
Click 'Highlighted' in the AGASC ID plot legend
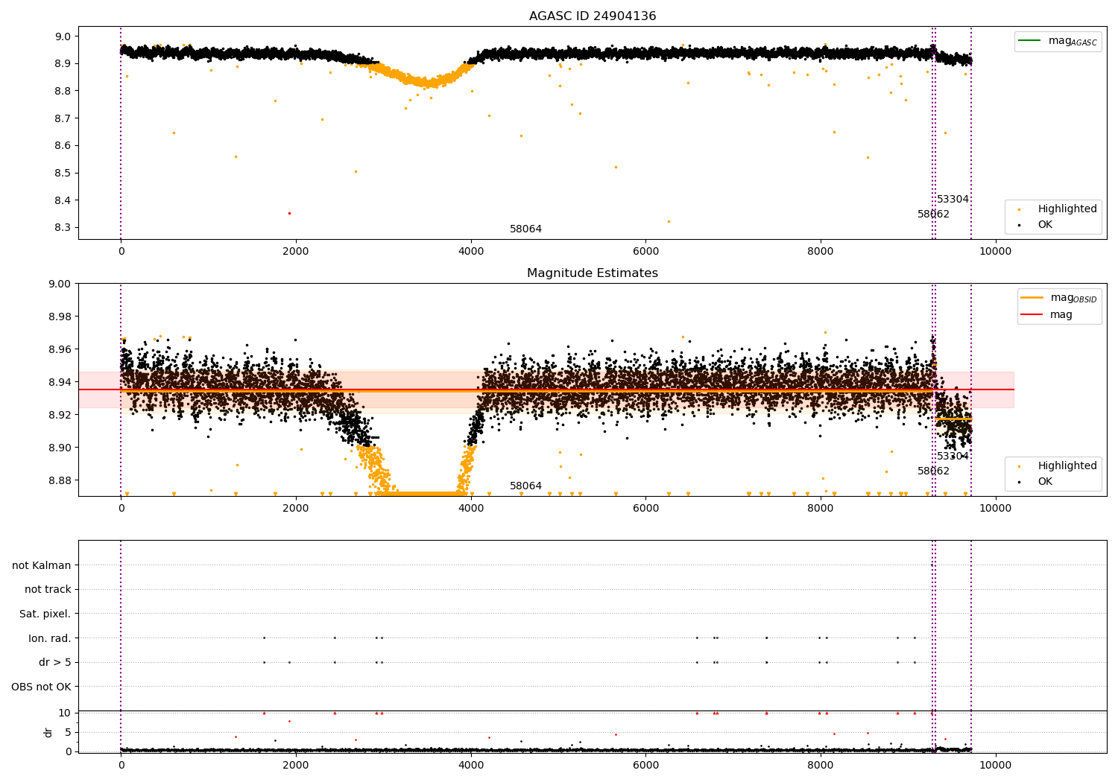coord(1067,209)
